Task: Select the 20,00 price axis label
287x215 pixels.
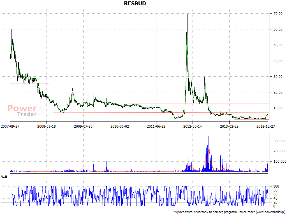Action: tap(278, 92)
